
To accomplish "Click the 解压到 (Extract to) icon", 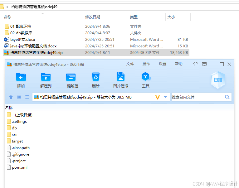I will [x=46, y=77].
